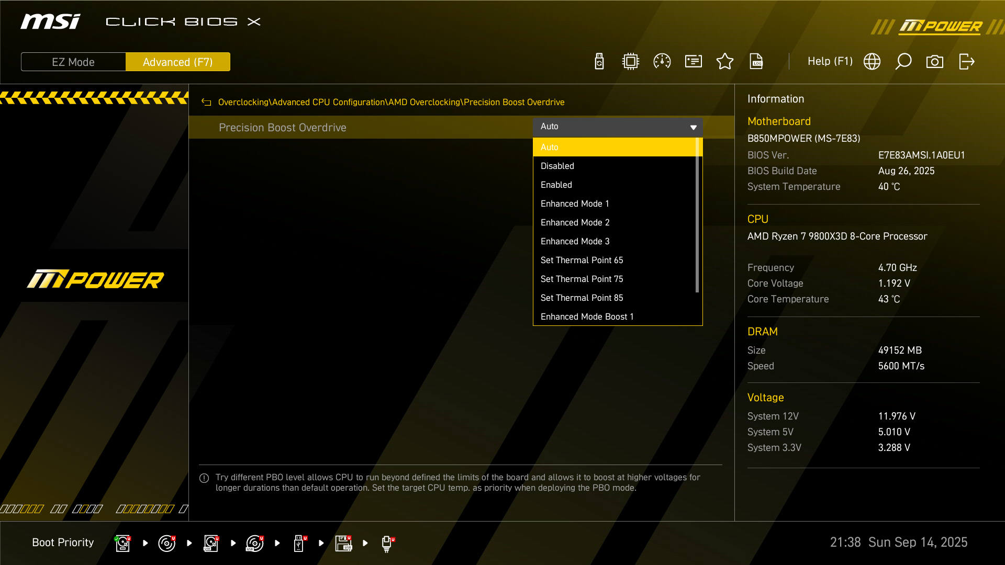Screen dimensions: 1005x565
Task: Choose Disabled from the PBO list
Action: [557, 166]
